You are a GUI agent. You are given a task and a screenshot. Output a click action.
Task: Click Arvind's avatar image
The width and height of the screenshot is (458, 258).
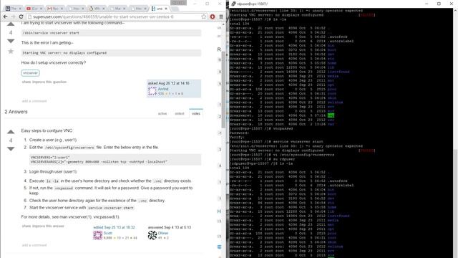click(x=152, y=91)
